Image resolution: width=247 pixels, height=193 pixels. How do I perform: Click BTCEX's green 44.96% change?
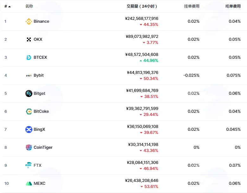click(x=149, y=61)
